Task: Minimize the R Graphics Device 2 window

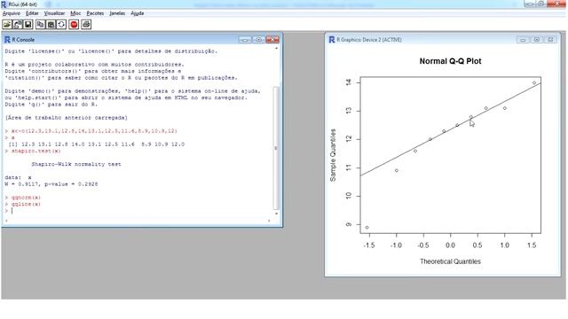Action: point(523,39)
